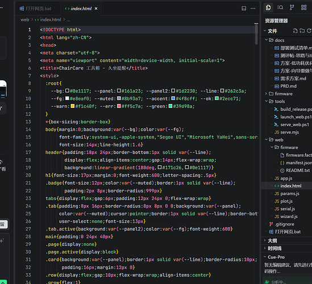Click the index.html breadcrumb segment
The width and height of the screenshot is (312, 284).
pos(51,20)
